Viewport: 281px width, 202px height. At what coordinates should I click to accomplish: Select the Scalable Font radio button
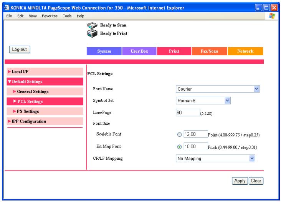pos(179,134)
